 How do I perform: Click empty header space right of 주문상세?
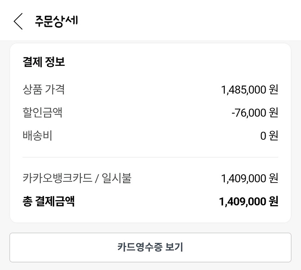[x=188, y=21]
